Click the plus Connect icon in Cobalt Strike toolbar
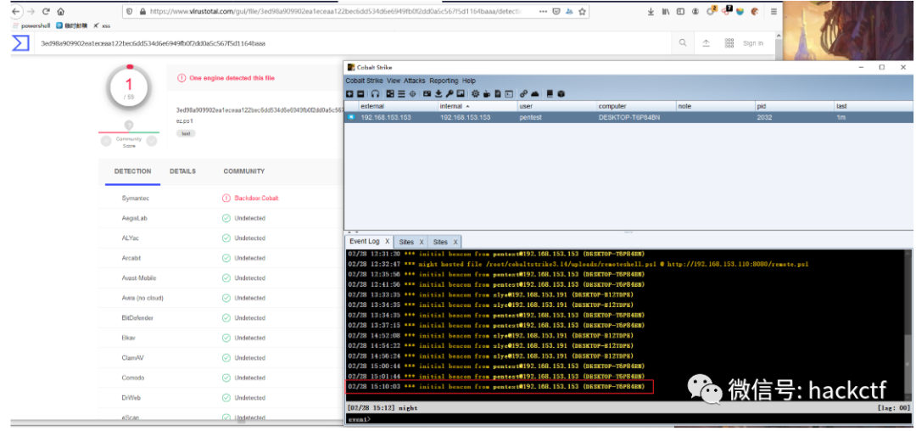Viewport: 916px width, 431px height. point(349,93)
